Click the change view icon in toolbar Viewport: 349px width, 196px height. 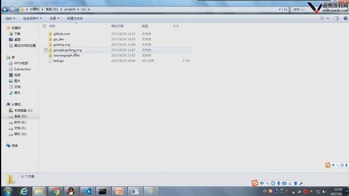click(x=322, y=18)
